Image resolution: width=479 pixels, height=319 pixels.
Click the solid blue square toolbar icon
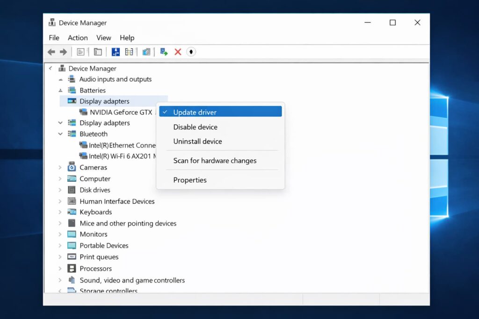click(116, 52)
